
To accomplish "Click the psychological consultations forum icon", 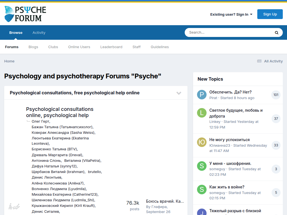I will click(14, 207).
